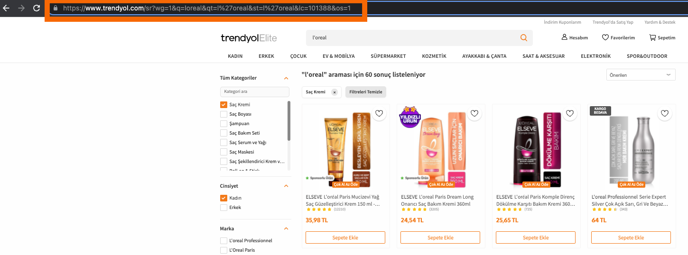
Task: Click Filtreleri Temizle button
Action: point(366,92)
